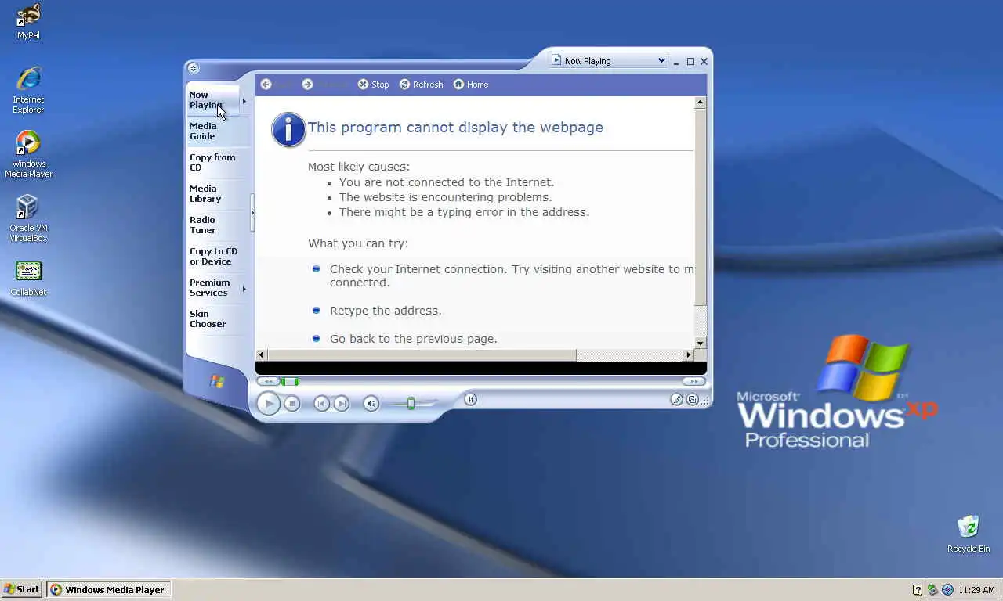Click the Next track button
1003x601 pixels.
342,403
